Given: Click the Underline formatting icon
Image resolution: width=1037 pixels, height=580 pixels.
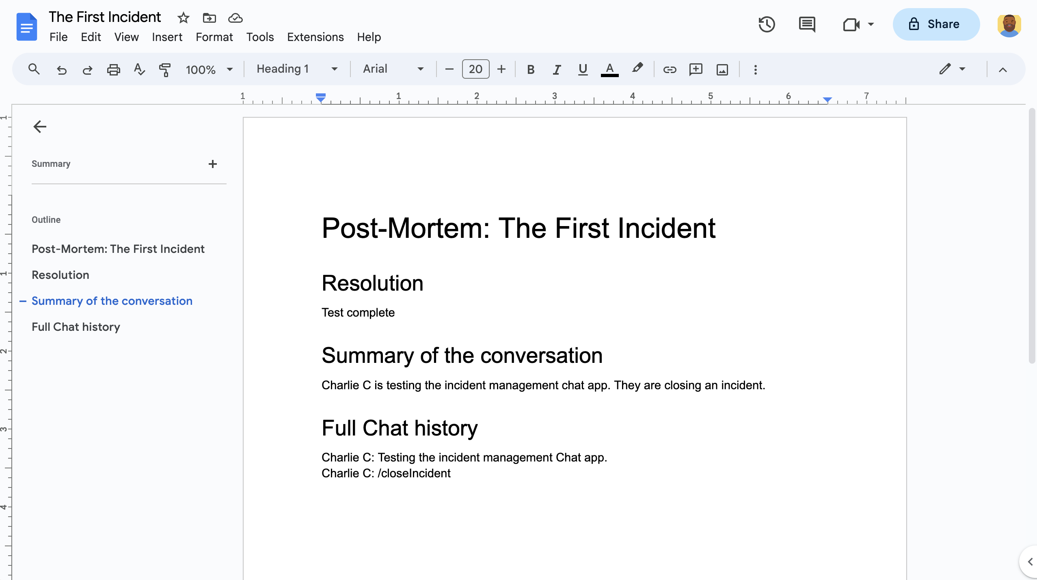Looking at the screenshot, I should click(x=582, y=69).
